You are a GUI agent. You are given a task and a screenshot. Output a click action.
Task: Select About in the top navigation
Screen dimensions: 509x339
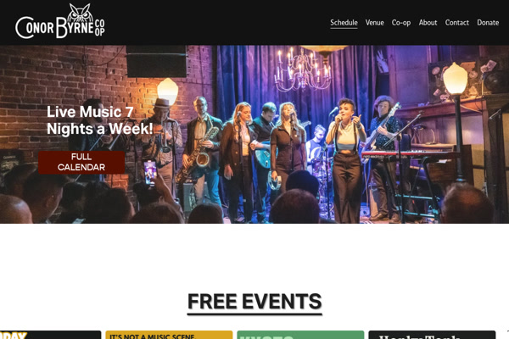point(428,23)
